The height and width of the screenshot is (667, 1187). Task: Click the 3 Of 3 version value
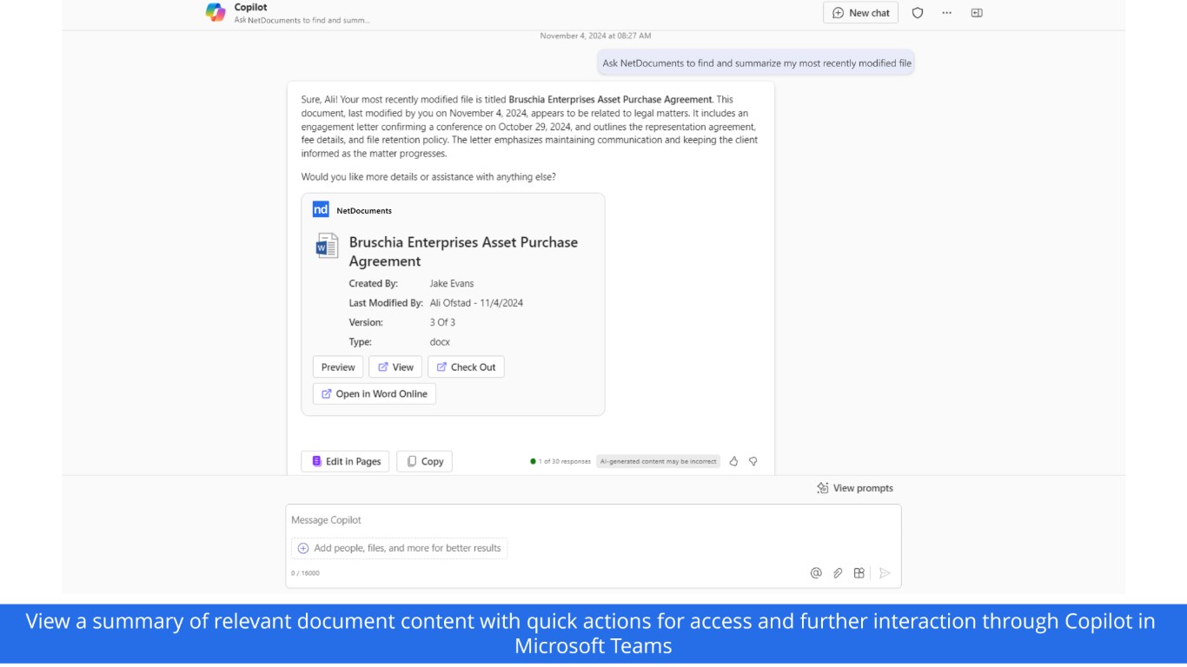point(442,322)
